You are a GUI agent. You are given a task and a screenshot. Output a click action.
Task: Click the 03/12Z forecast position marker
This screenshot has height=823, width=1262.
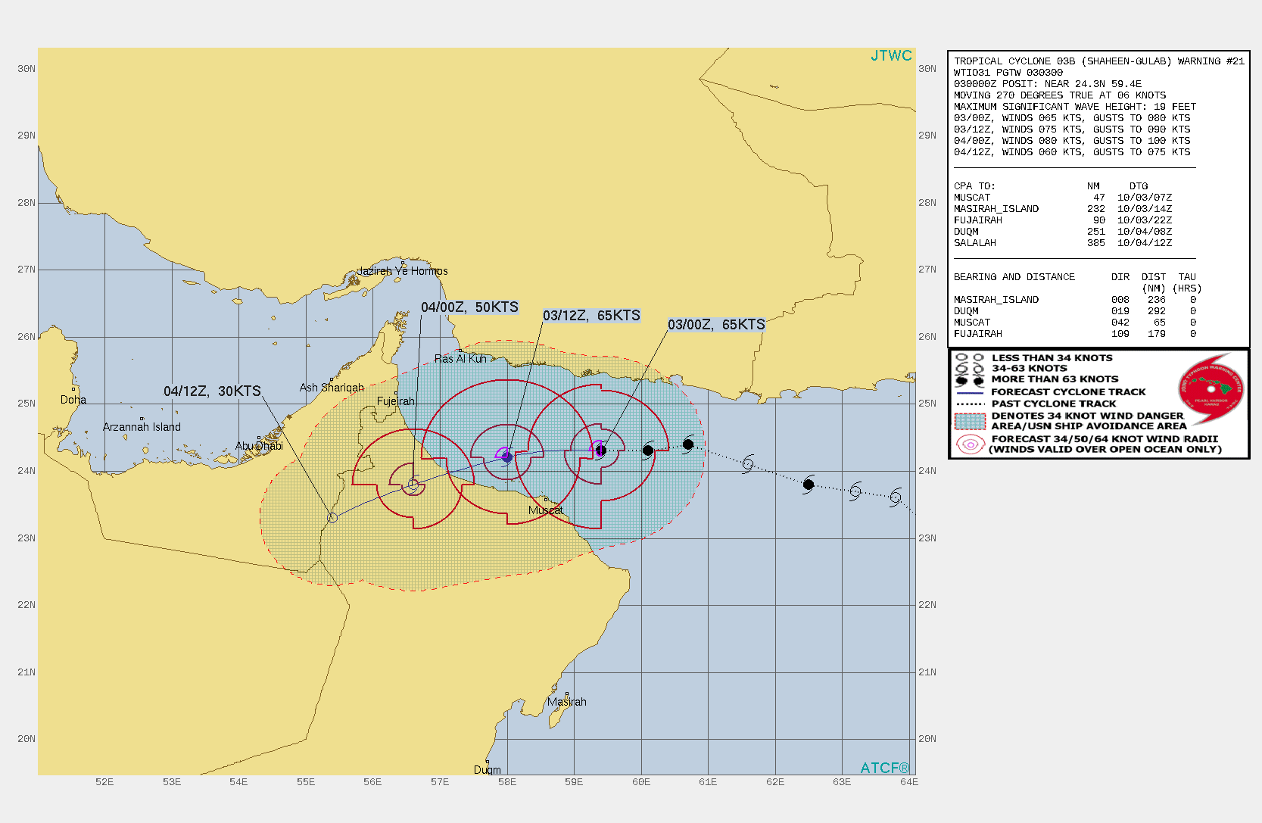point(507,457)
